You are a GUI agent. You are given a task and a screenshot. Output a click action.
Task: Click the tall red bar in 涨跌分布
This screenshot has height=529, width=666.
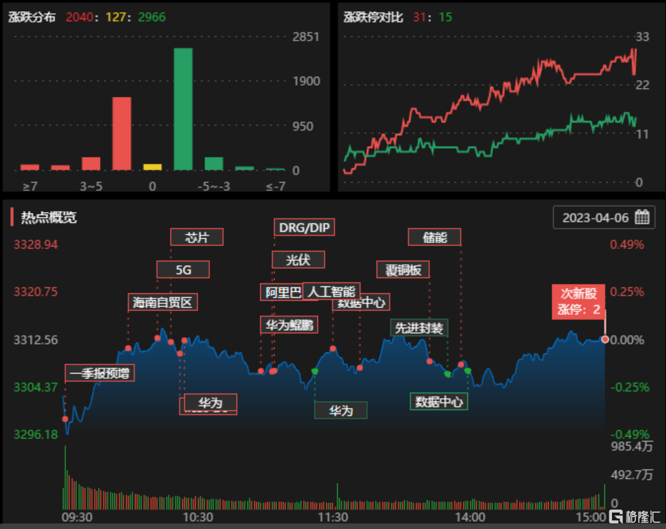(x=122, y=133)
